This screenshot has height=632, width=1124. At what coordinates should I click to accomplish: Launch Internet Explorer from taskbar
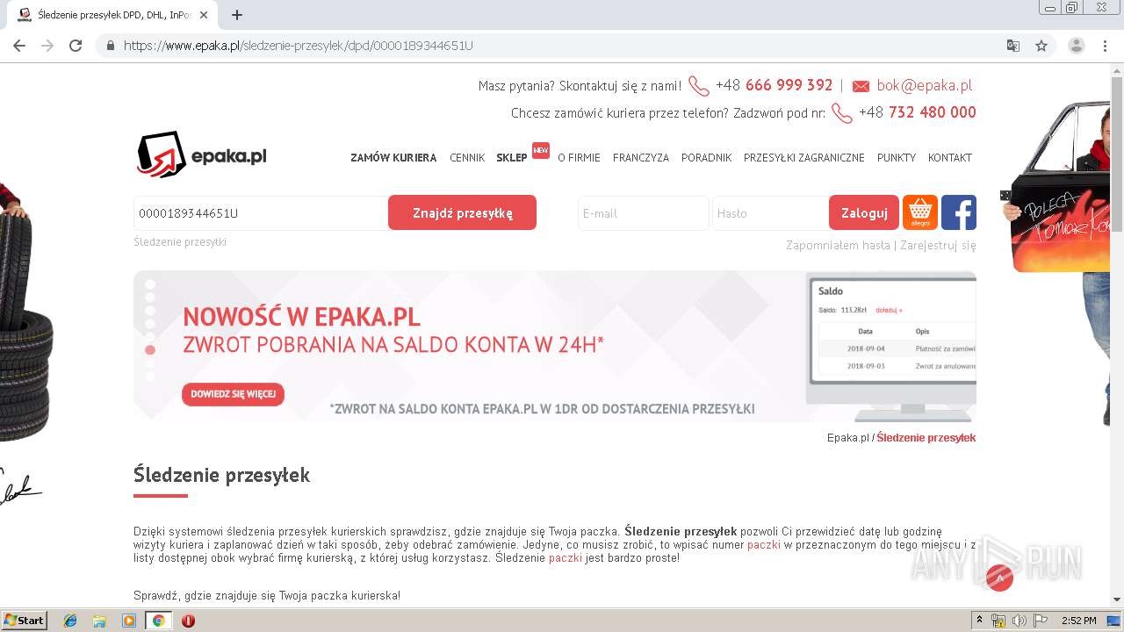click(70, 621)
